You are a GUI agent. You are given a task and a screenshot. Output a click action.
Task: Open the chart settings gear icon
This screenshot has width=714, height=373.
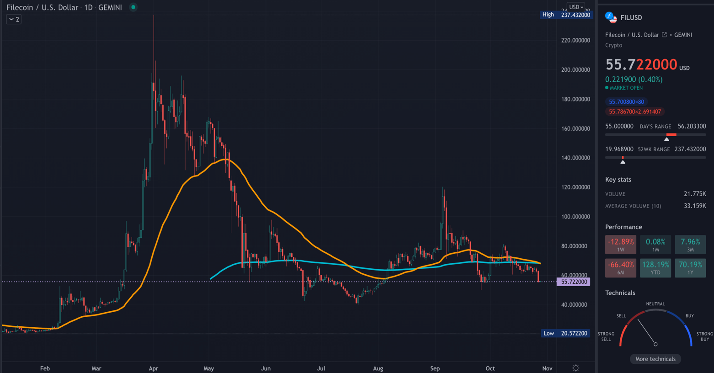pos(575,368)
